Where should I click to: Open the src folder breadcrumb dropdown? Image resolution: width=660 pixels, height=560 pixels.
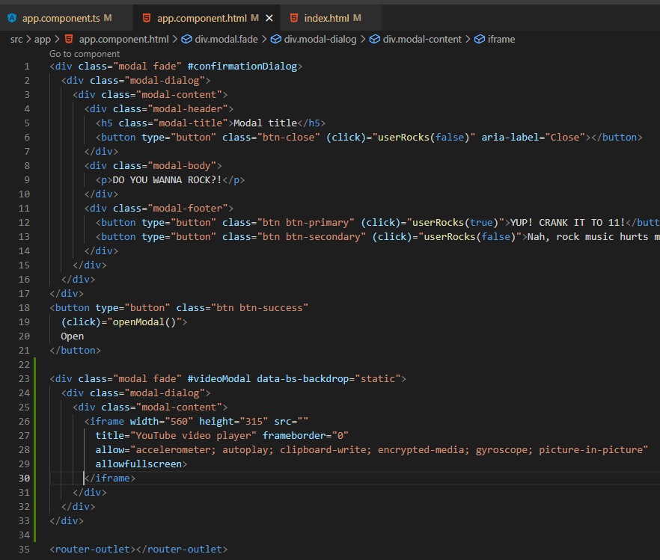(16, 39)
